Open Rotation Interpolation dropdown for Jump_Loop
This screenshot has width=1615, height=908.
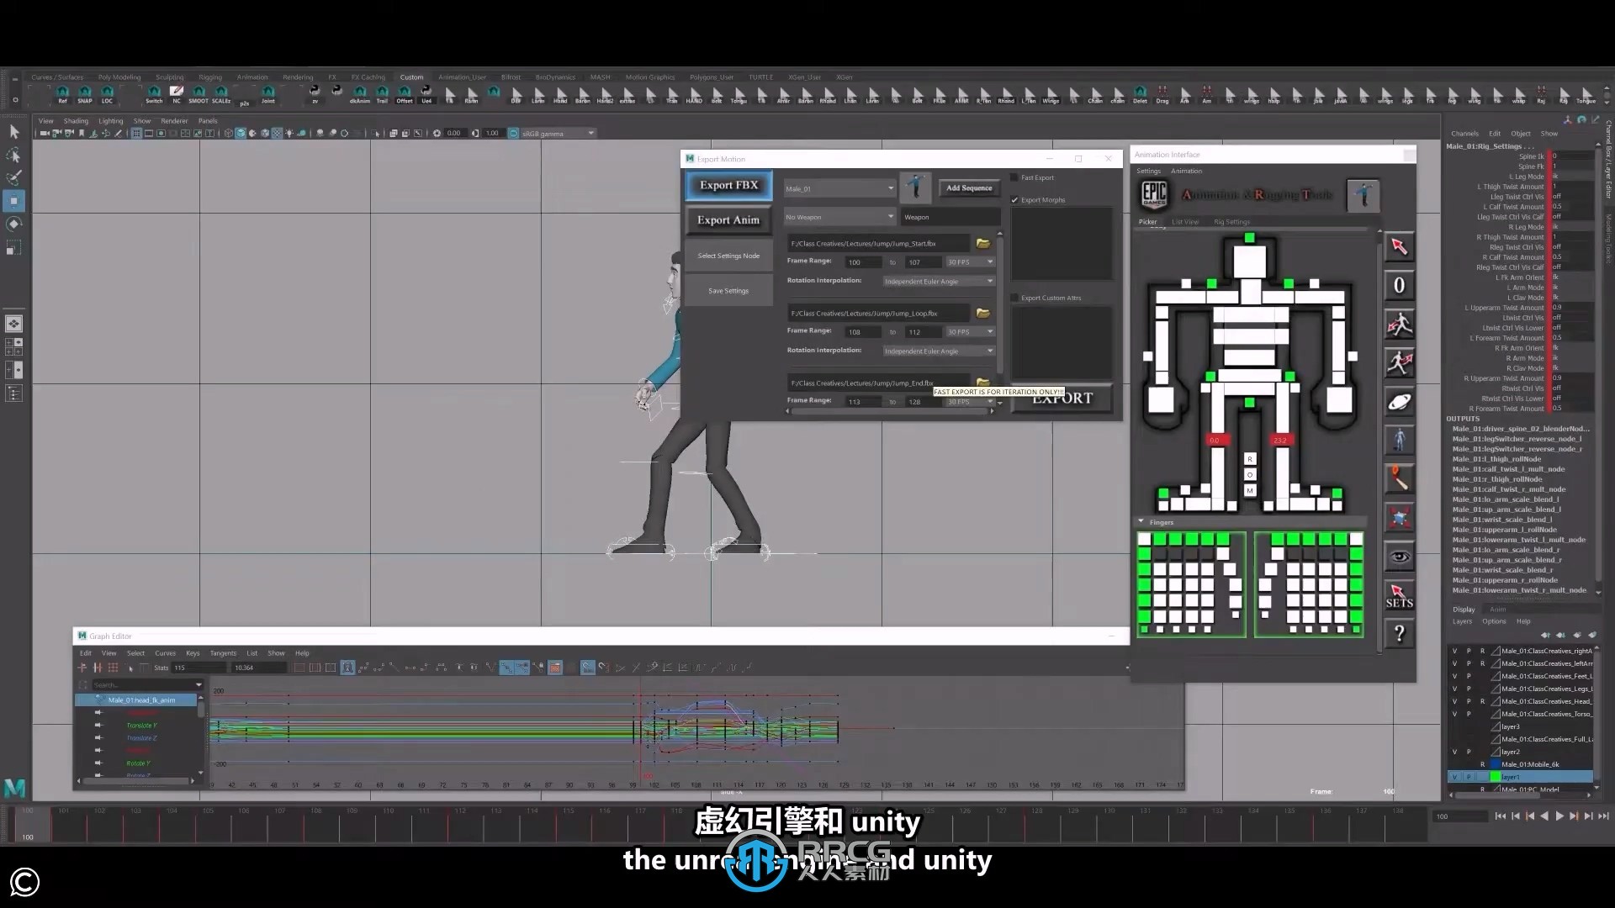pos(939,351)
